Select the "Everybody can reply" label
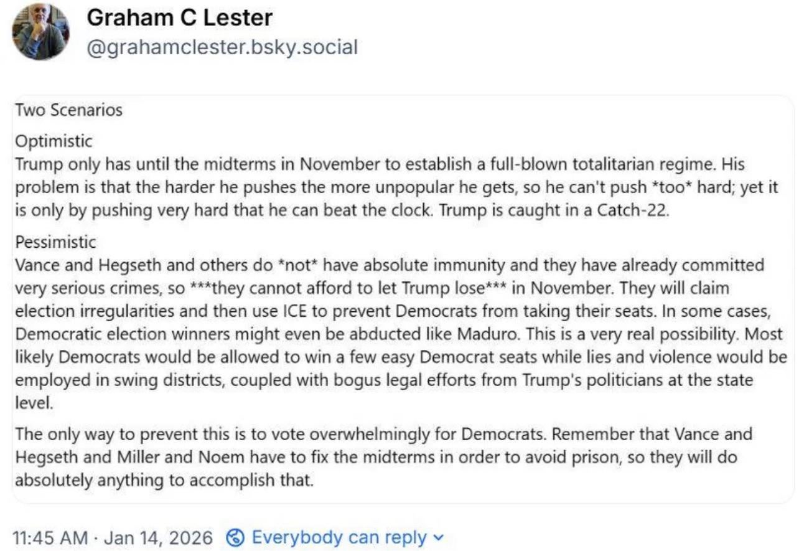799x551 pixels. click(x=339, y=537)
